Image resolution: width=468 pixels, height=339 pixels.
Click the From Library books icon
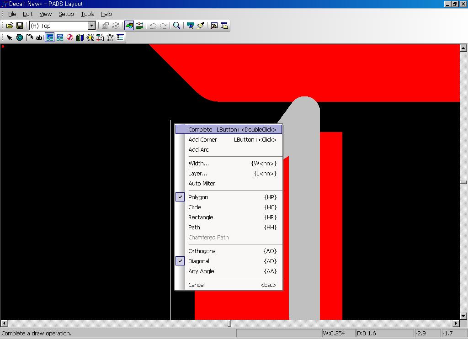80,37
